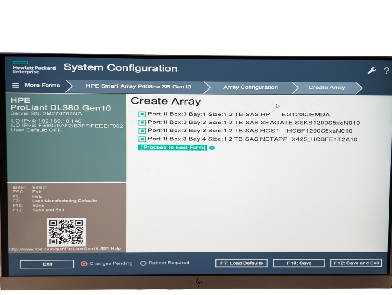The height and width of the screenshot is (295, 392).
Task: Select the Create Array breadcrumb
Action: click(327, 88)
